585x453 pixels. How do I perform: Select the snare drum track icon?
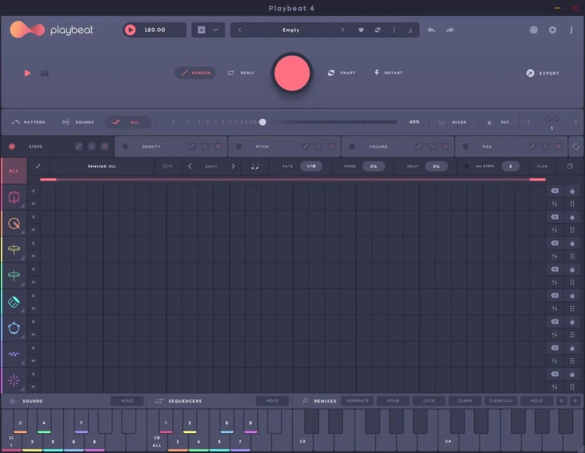tap(14, 224)
